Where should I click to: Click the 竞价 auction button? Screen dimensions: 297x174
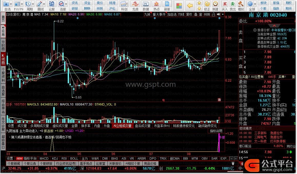(x=100, y=3)
